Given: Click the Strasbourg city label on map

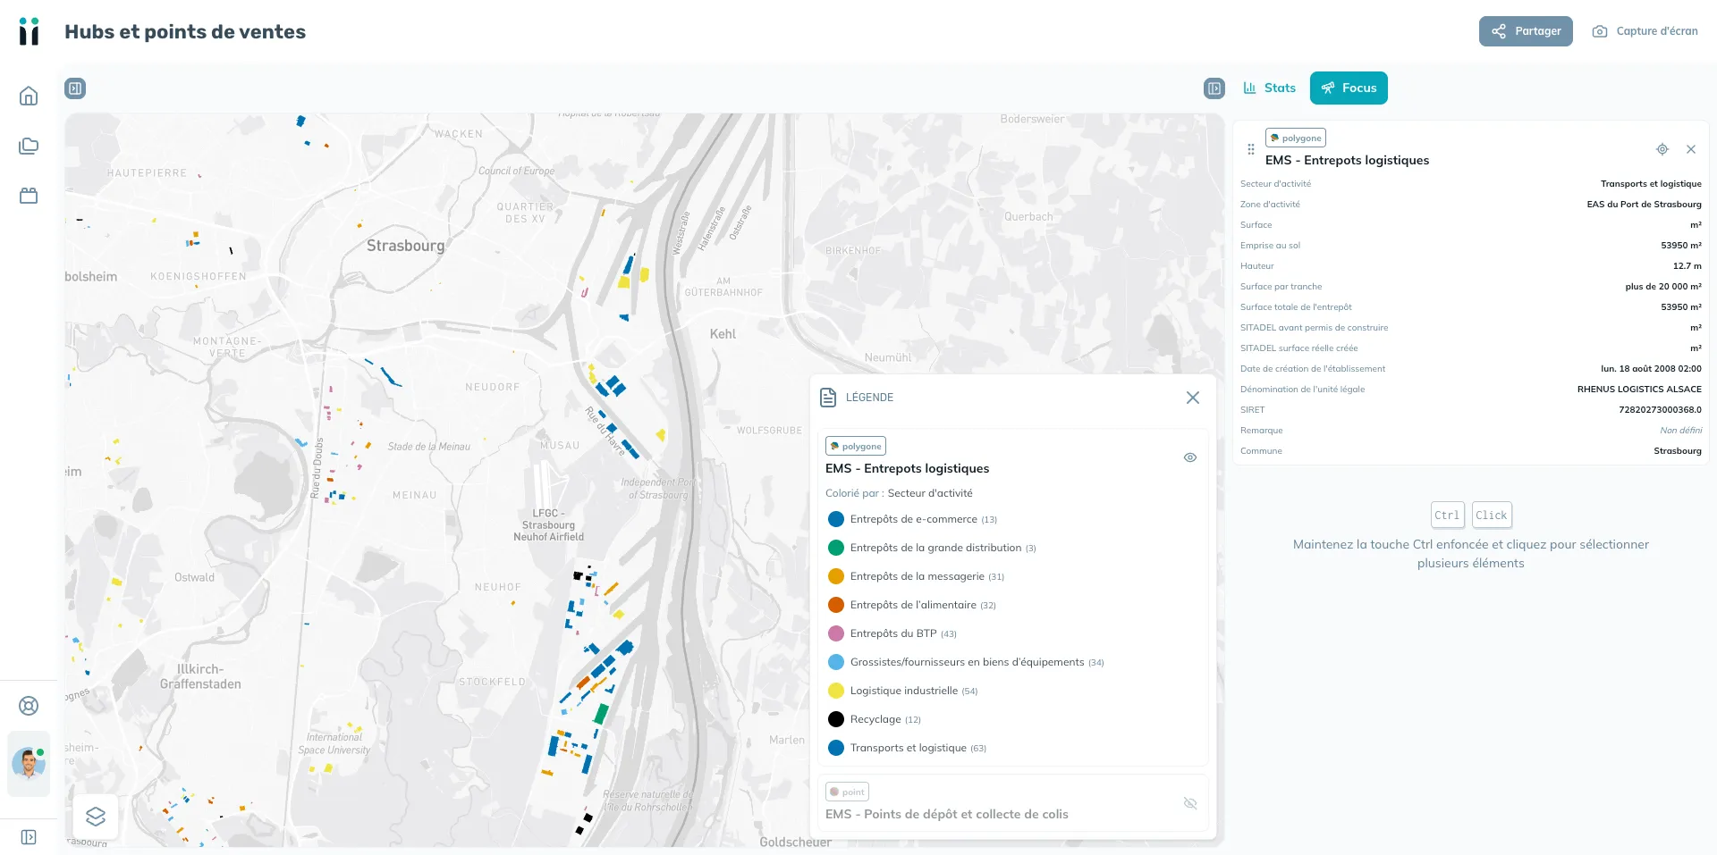Looking at the screenshot, I should [405, 246].
